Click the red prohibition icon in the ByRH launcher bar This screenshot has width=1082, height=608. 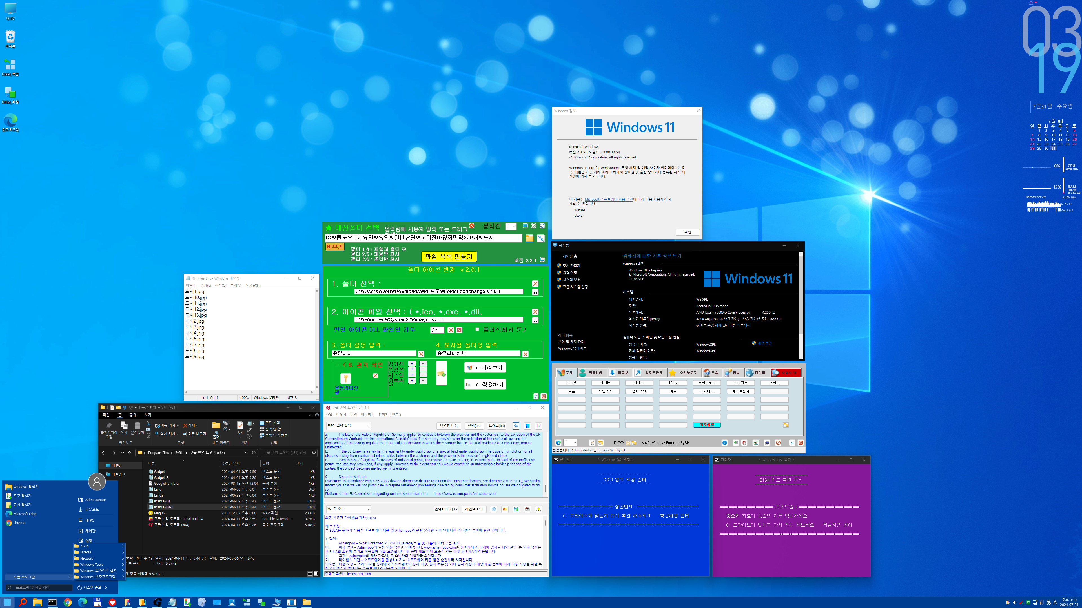(778, 443)
